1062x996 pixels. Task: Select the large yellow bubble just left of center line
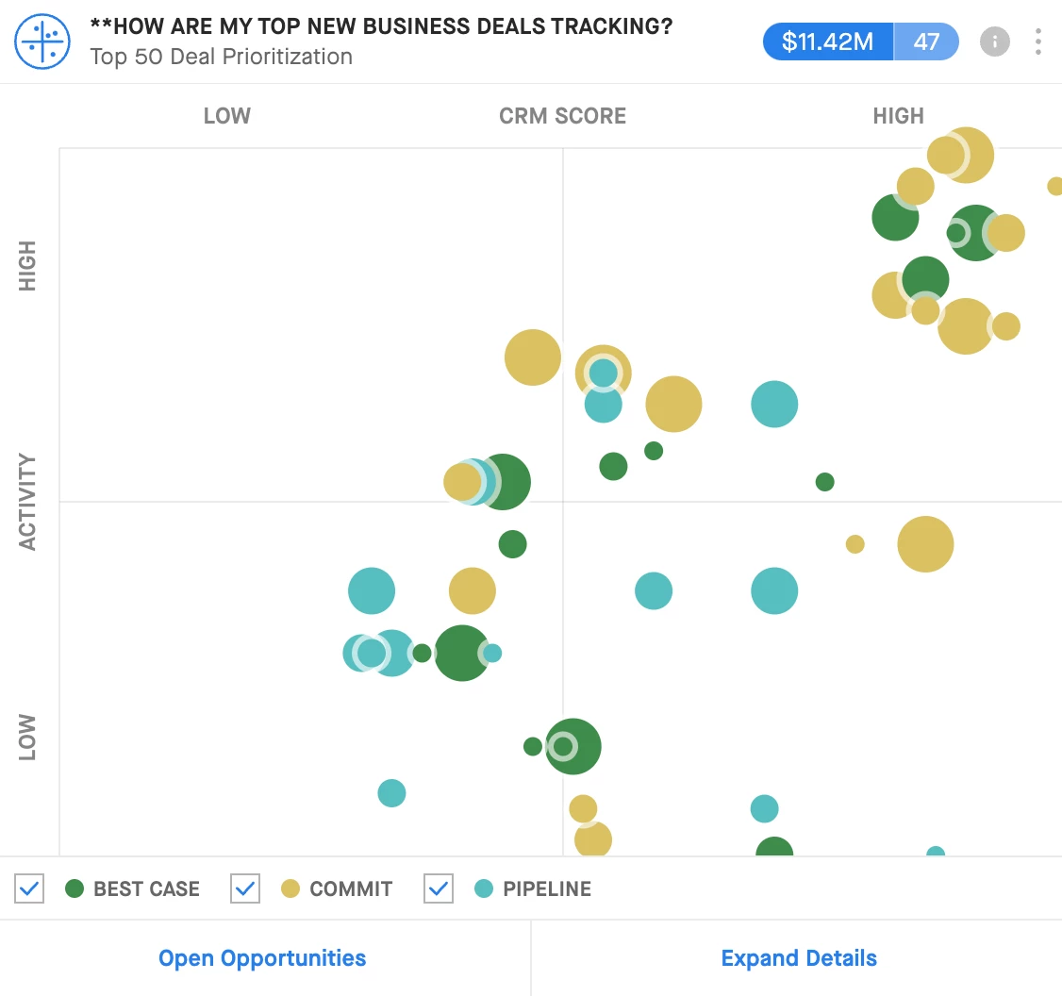click(x=532, y=357)
